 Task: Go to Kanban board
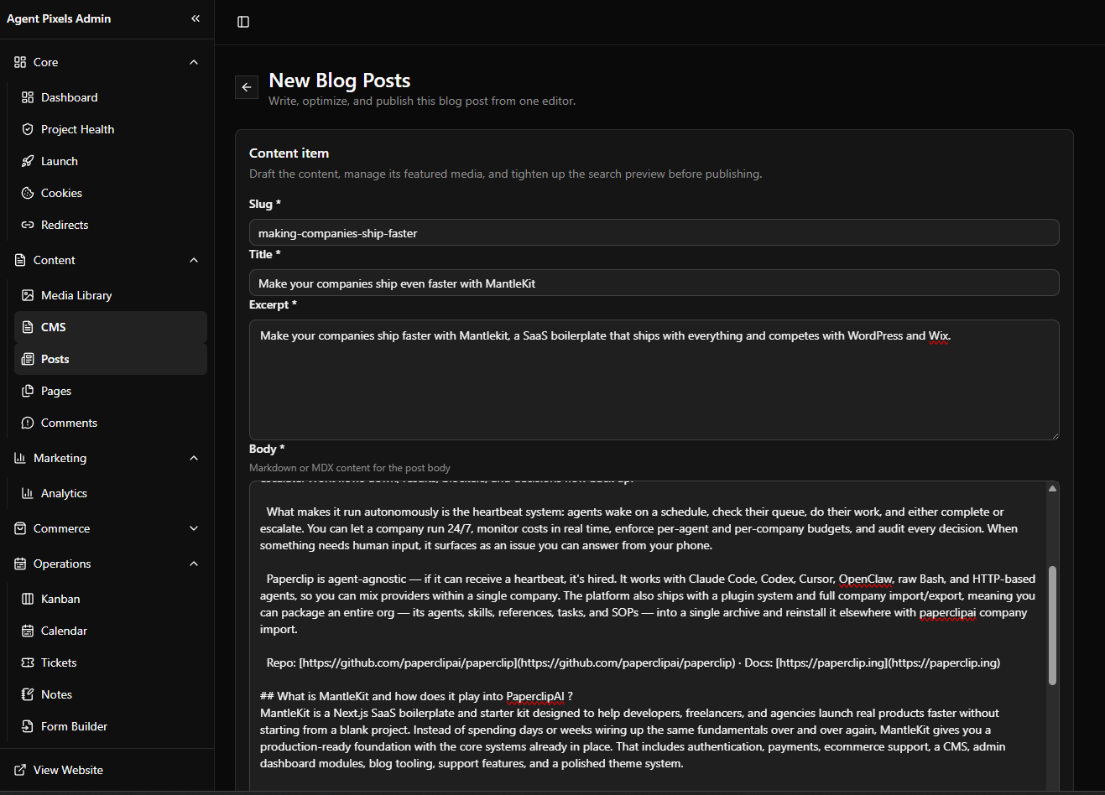point(111,599)
